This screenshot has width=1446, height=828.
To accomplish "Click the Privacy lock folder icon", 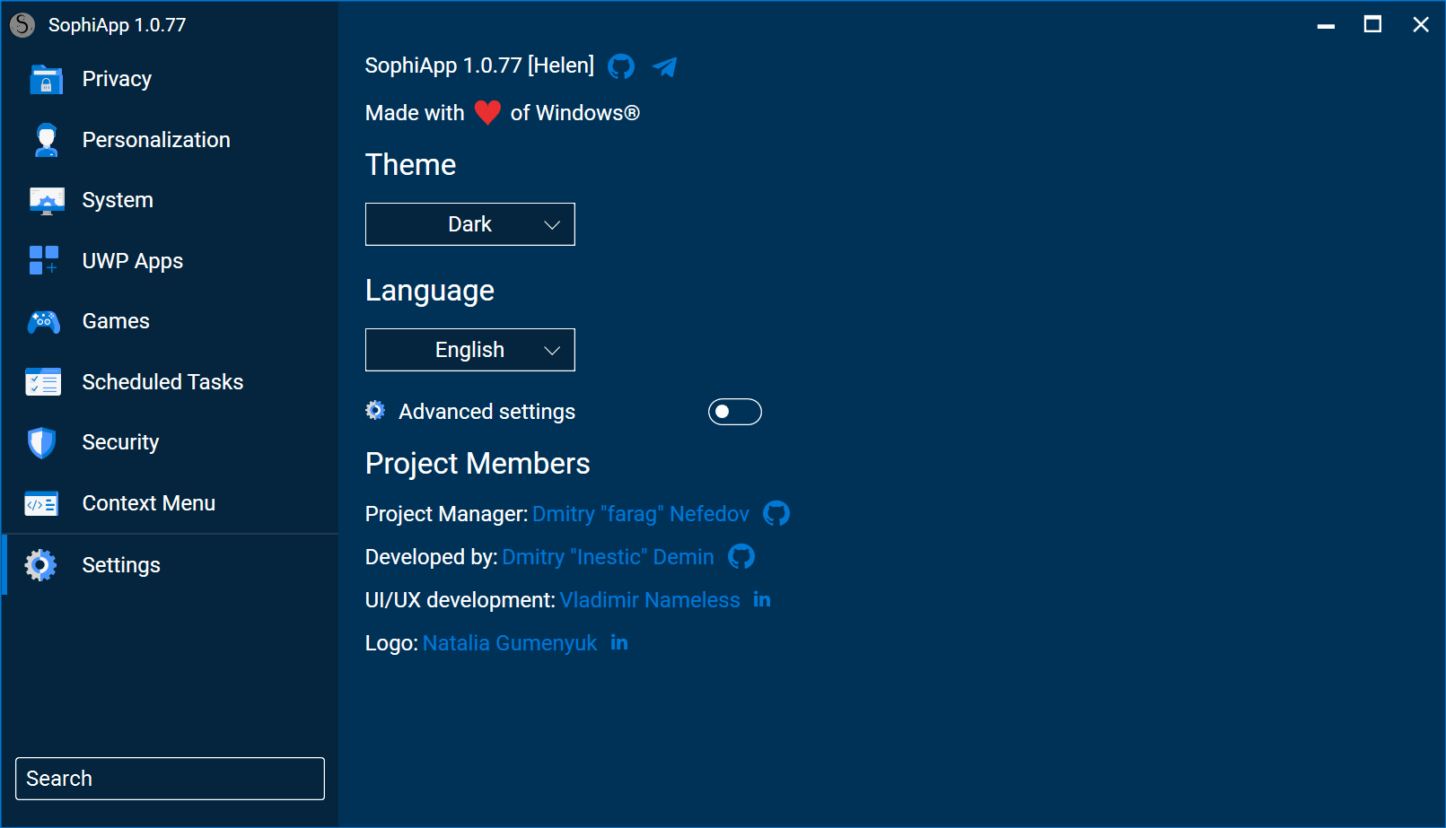I will point(46,79).
